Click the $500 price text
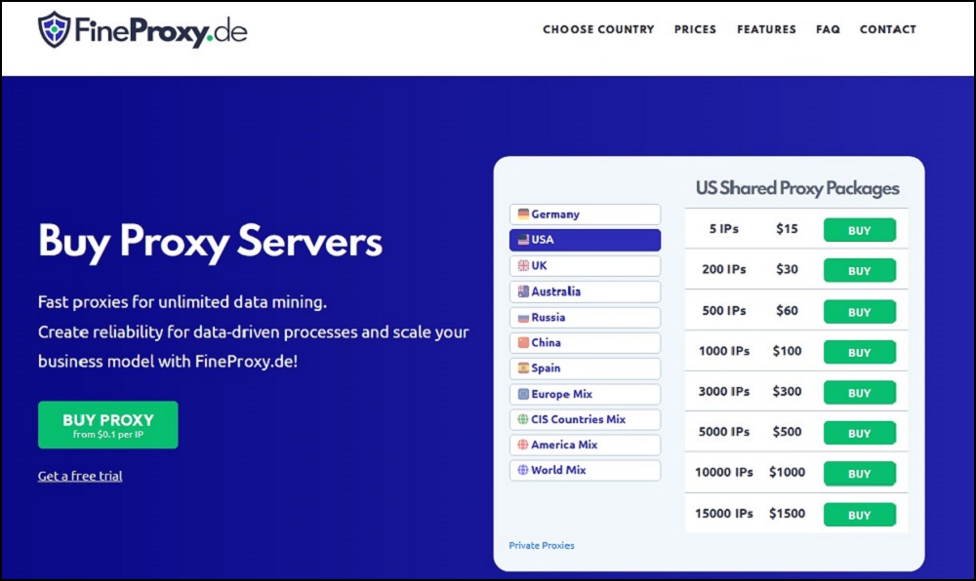 [787, 431]
